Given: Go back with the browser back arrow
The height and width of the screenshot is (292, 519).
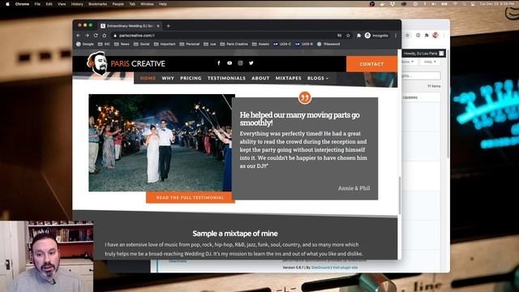Looking at the screenshot, I should click(79, 36).
